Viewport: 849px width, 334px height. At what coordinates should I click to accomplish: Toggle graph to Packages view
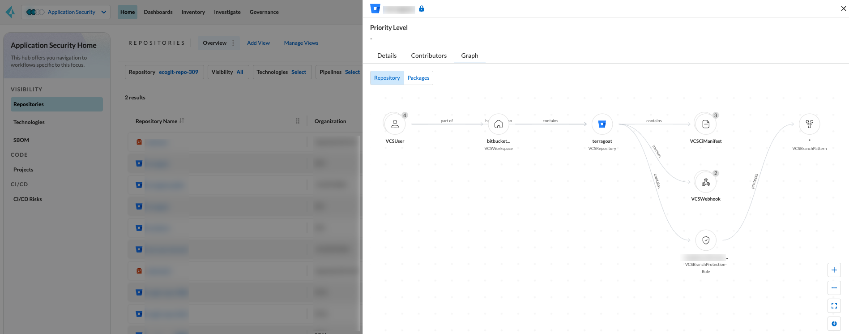(418, 78)
